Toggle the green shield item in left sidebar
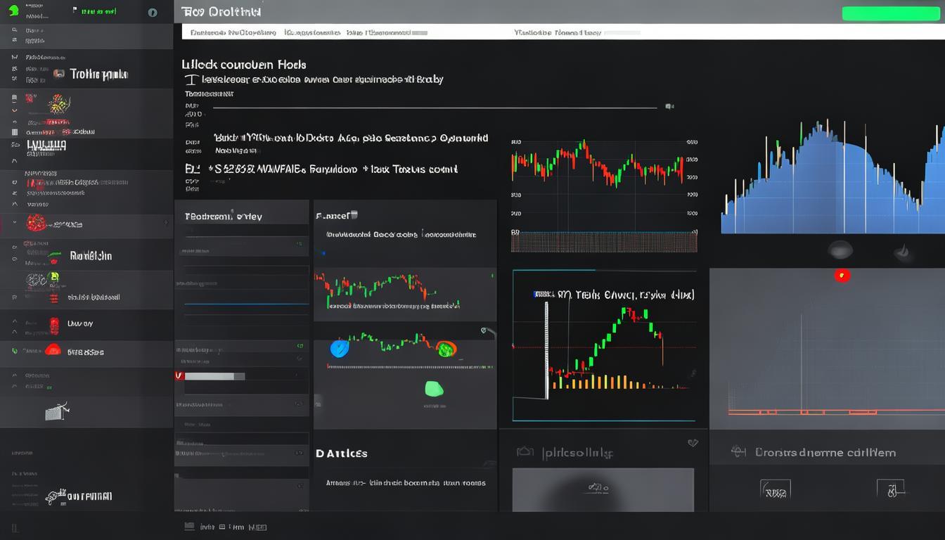Viewport: 945px width, 540px height. coord(14,351)
